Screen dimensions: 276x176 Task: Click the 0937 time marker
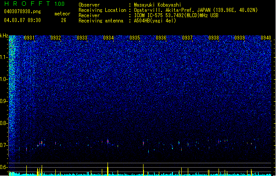(x=187, y=38)
